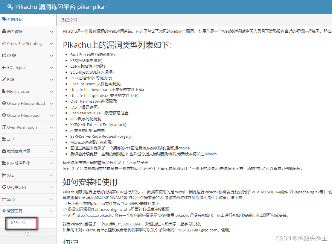Open the XSS后台 submenu item

point(18,222)
